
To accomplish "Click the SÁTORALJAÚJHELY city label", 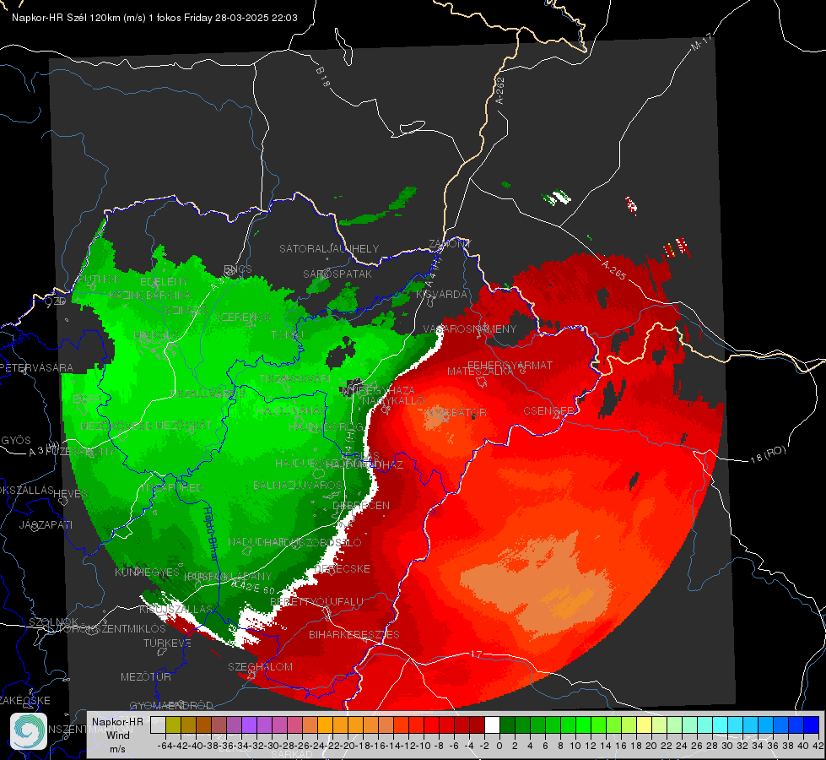I will coord(329,248).
